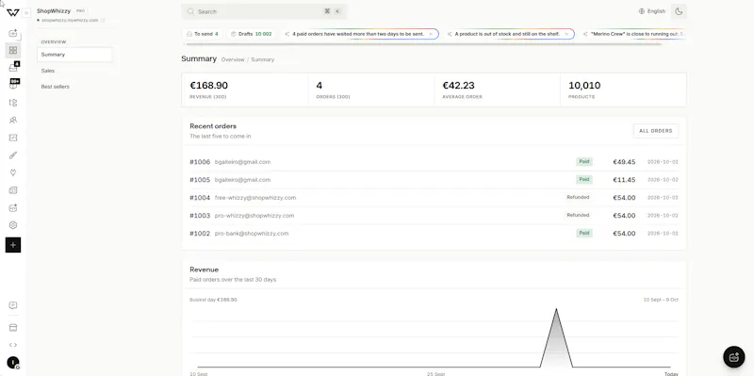Image resolution: width=754 pixels, height=376 pixels.
Task: Open the orders inbox icon with badge 4
Action: coord(13,67)
